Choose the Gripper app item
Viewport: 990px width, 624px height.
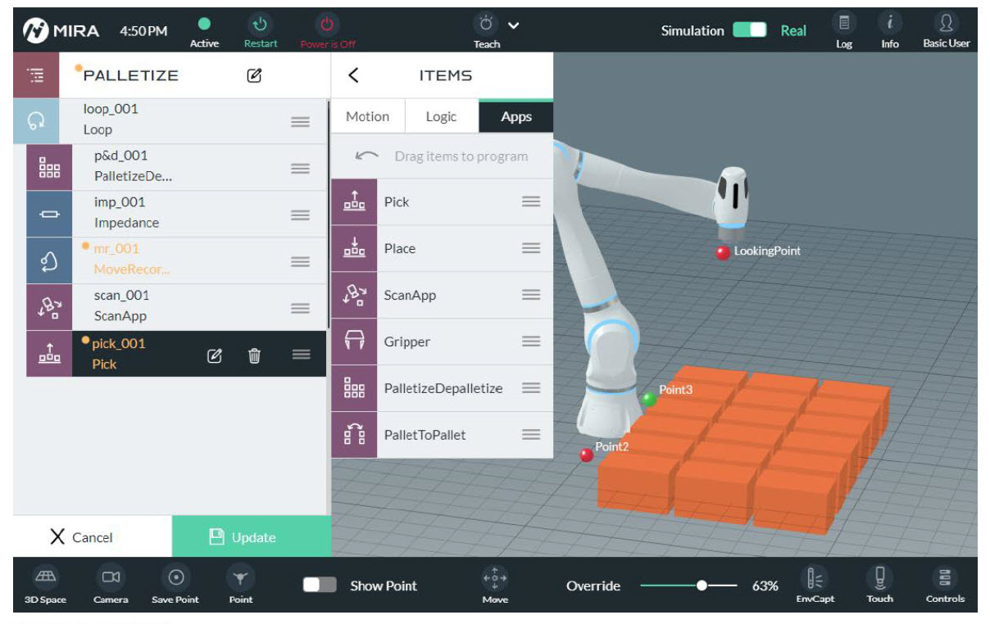pyautogui.click(x=443, y=341)
